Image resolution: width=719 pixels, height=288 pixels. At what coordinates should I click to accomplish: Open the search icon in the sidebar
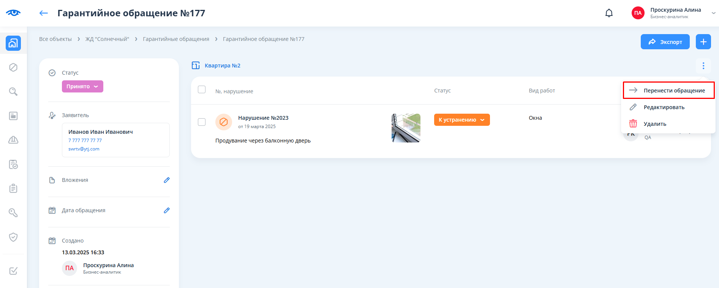[13, 92]
